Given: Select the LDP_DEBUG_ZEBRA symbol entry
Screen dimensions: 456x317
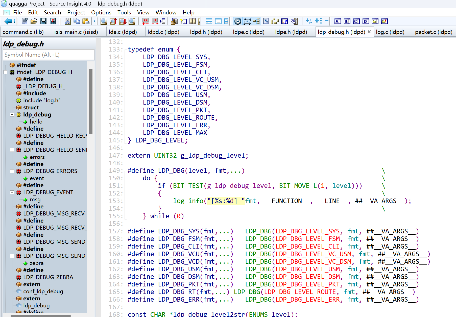Looking at the screenshot, I should click(x=48, y=277).
